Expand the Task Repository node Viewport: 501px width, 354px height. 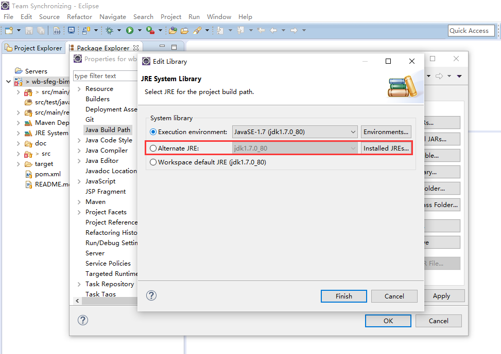click(79, 284)
